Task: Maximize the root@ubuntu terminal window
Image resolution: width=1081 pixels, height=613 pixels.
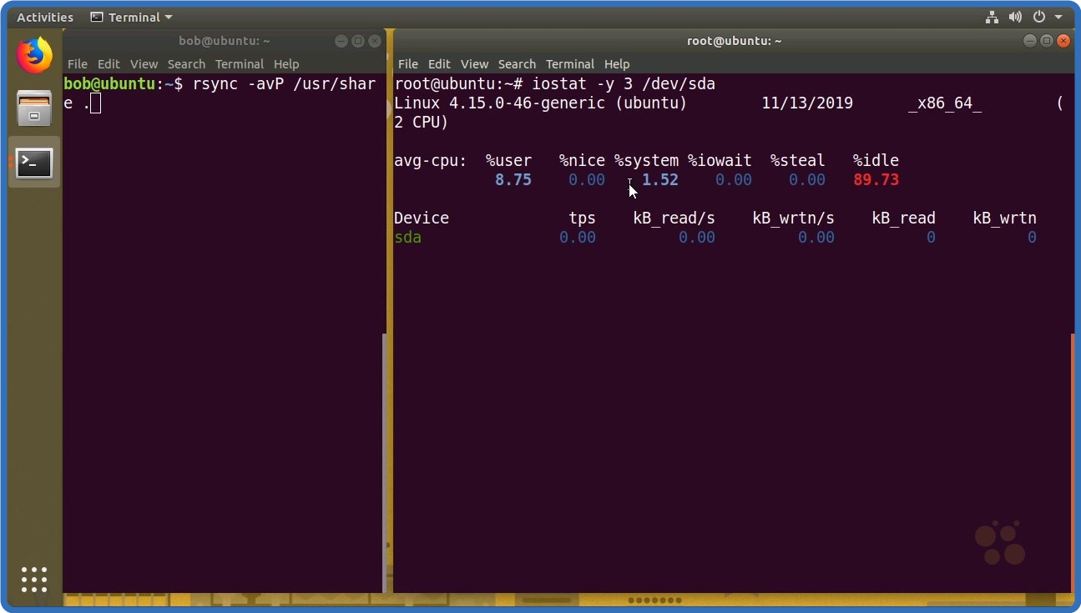Action: (x=1046, y=41)
